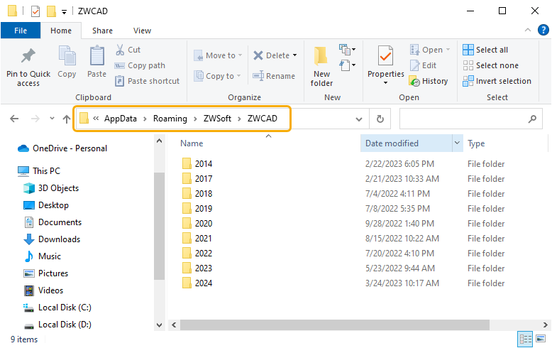The width and height of the screenshot is (552, 348).
Task: Click the blue Help question mark icon
Action: (x=543, y=31)
